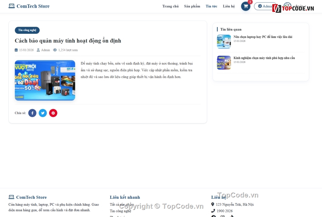Viewport: 322px width, 217px height.
Task: Share article on Pinterest
Action: pos(53,113)
